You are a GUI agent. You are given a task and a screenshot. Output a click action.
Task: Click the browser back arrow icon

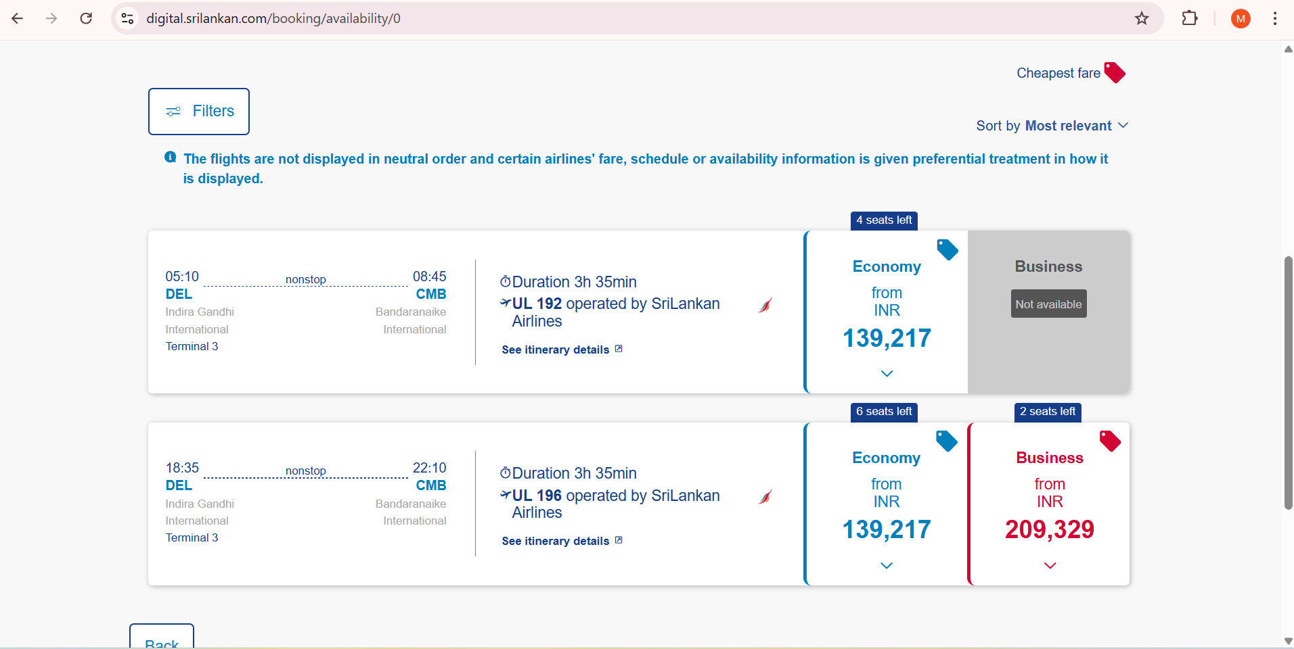coord(18,18)
